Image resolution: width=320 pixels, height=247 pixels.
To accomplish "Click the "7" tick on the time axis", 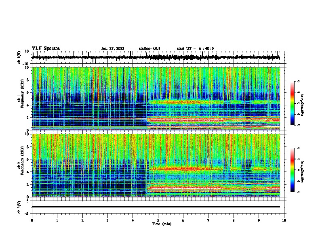I will click(x=208, y=220).
